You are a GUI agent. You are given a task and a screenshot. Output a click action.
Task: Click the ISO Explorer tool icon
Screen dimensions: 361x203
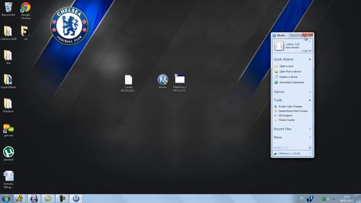tap(276, 116)
